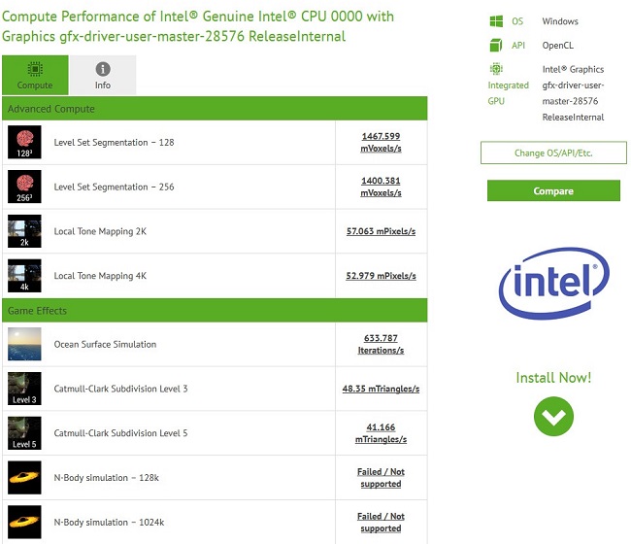Click Ocean Surface Simulation label

(x=105, y=344)
